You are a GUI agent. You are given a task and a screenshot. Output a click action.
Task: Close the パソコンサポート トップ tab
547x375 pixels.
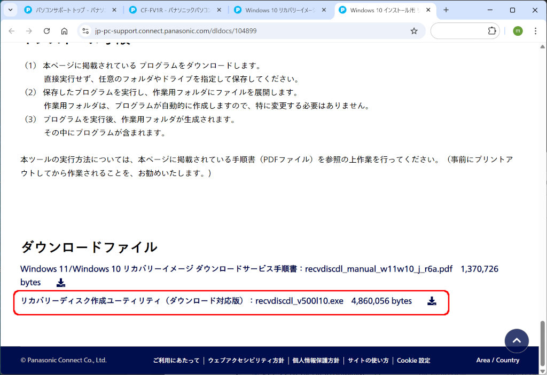(114, 10)
